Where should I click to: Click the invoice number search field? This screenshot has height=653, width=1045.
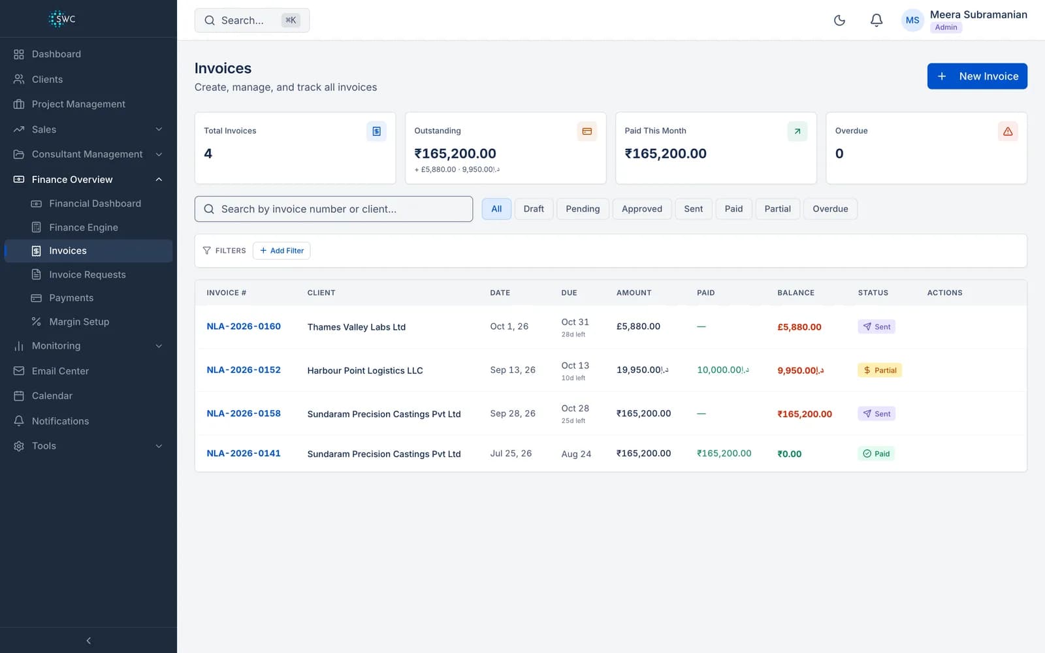[x=334, y=209]
